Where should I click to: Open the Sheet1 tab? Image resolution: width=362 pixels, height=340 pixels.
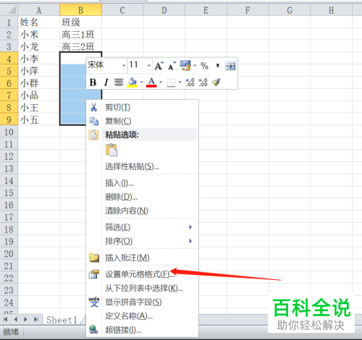(x=62, y=320)
